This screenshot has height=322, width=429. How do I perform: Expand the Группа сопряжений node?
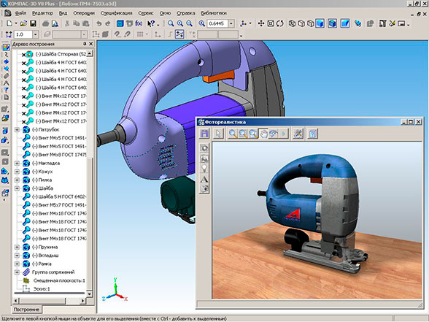pos(17,272)
